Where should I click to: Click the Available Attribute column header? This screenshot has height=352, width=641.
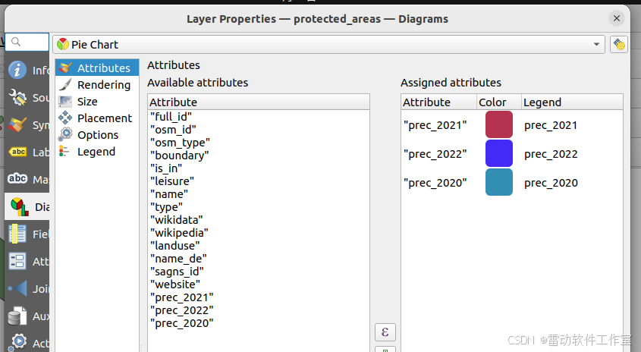259,102
